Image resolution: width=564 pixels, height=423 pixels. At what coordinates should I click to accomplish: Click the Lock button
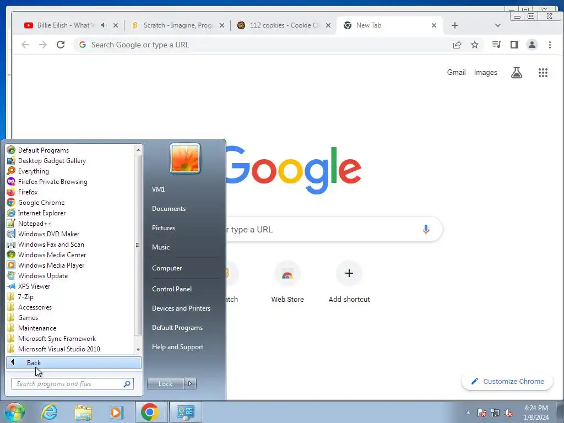(165, 384)
